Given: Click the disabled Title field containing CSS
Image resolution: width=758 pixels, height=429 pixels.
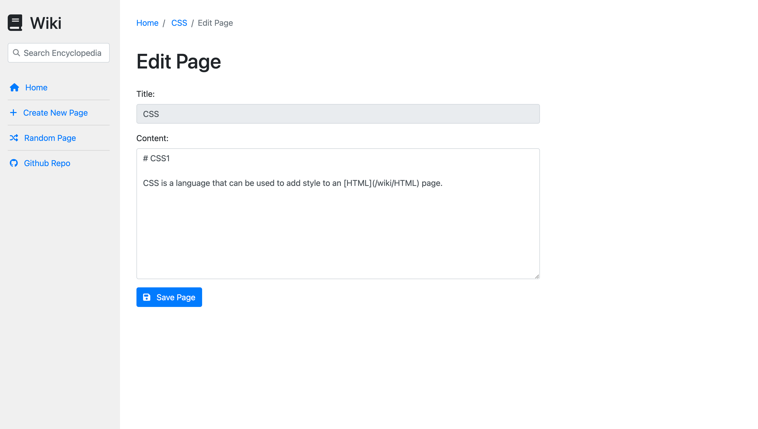Looking at the screenshot, I should 338,114.
